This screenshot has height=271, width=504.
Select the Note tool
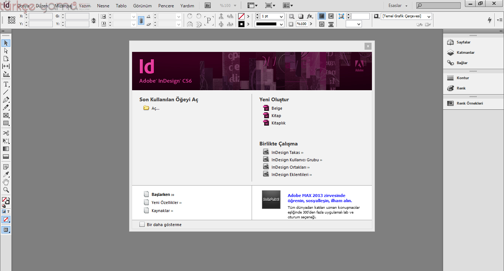pyautogui.click(x=6, y=167)
